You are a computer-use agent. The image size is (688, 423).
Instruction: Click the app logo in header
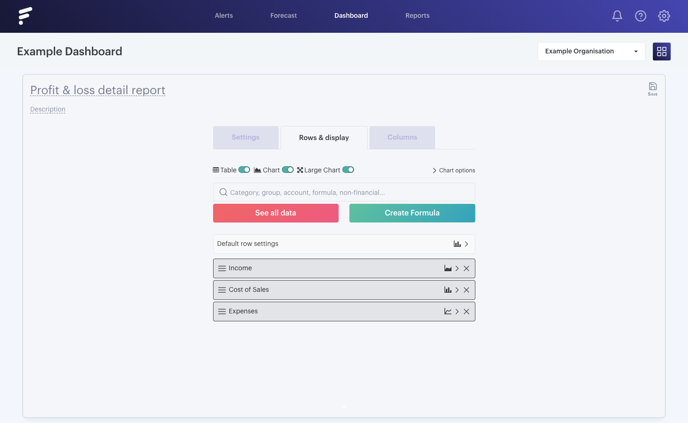click(25, 16)
